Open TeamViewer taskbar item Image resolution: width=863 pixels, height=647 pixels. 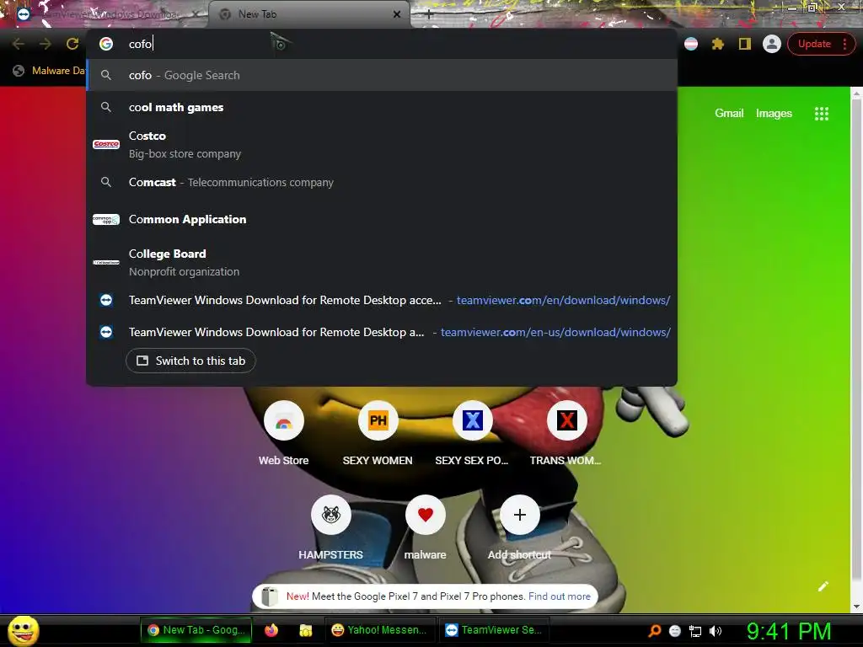click(x=493, y=630)
